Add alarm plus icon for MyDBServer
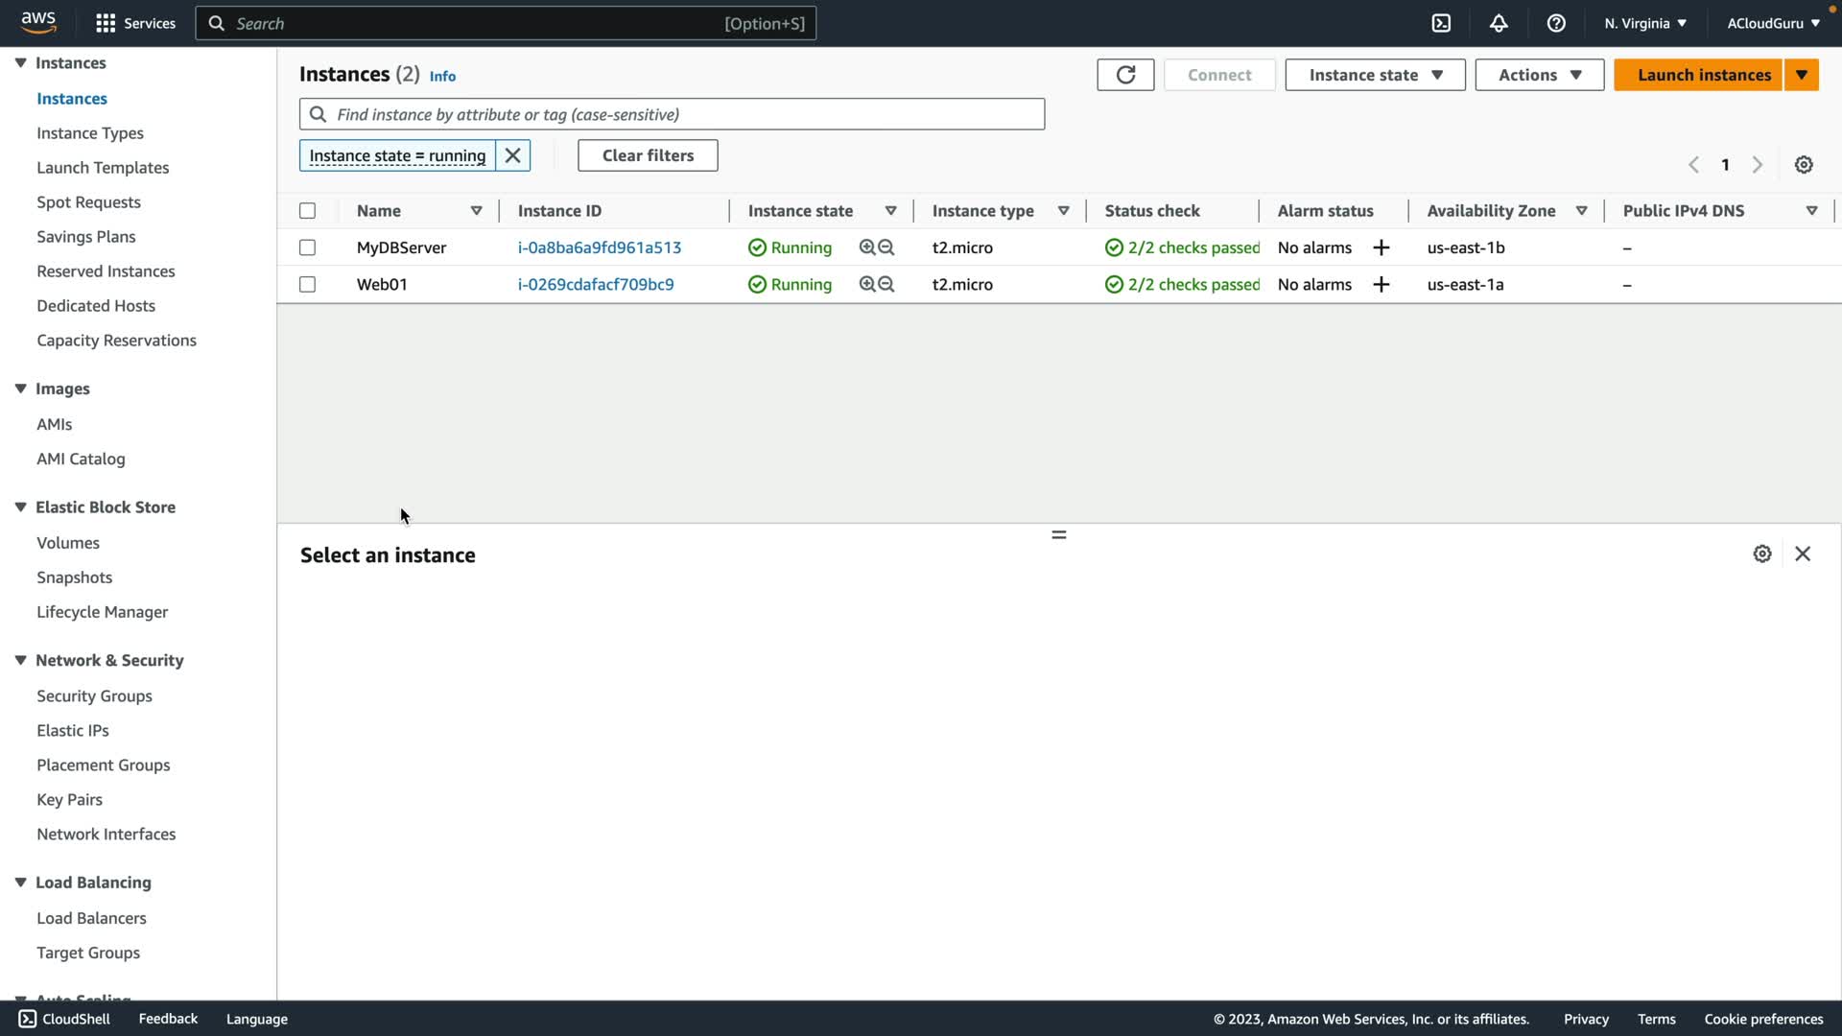The image size is (1842, 1036). (1381, 247)
